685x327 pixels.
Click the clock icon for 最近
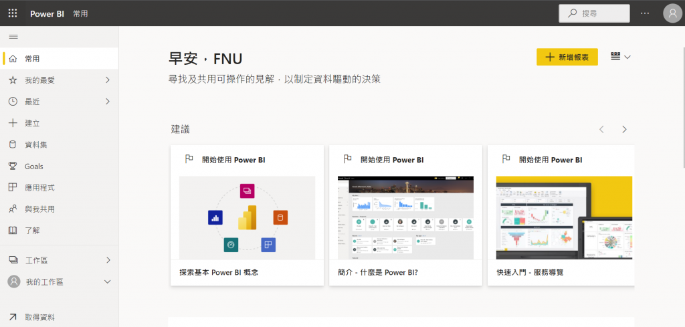pos(13,101)
